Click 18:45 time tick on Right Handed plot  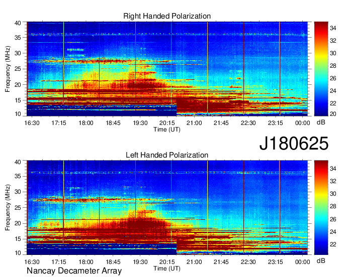tap(113, 123)
